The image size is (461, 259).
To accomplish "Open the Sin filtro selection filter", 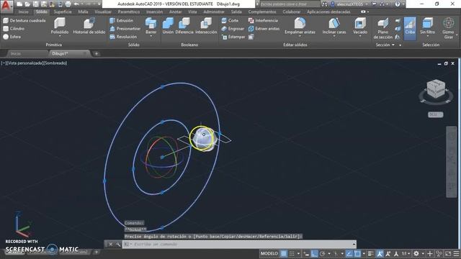I will [427, 26].
